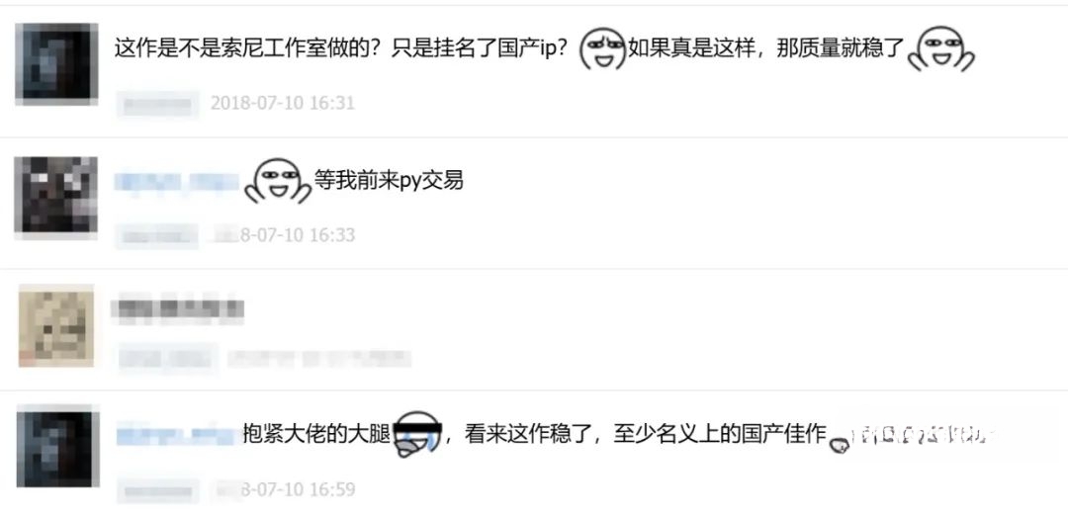
Task: Click the smirking emoji after "国产ip?"
Action: 602,49
